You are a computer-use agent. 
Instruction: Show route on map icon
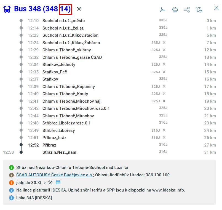coord(199,10)
